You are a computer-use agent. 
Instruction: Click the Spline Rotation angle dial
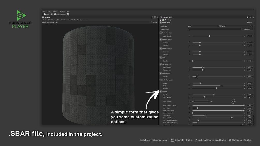tap(233, 101)
